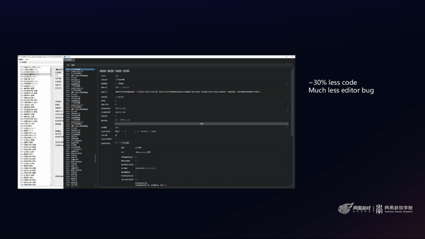The image size is (425, 239).
Task: Click the NPC tag button in conditions row
Action: point(125,143)
